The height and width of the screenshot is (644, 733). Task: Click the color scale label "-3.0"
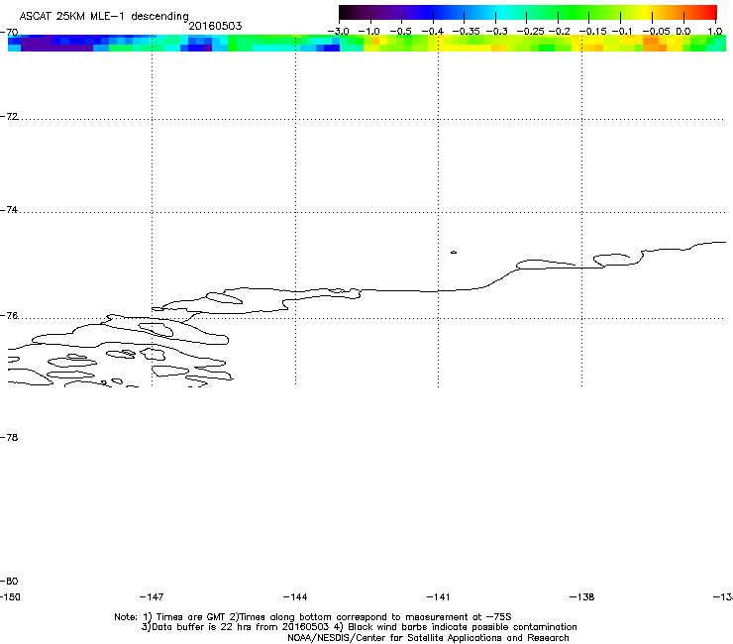(x=338, y=32)
